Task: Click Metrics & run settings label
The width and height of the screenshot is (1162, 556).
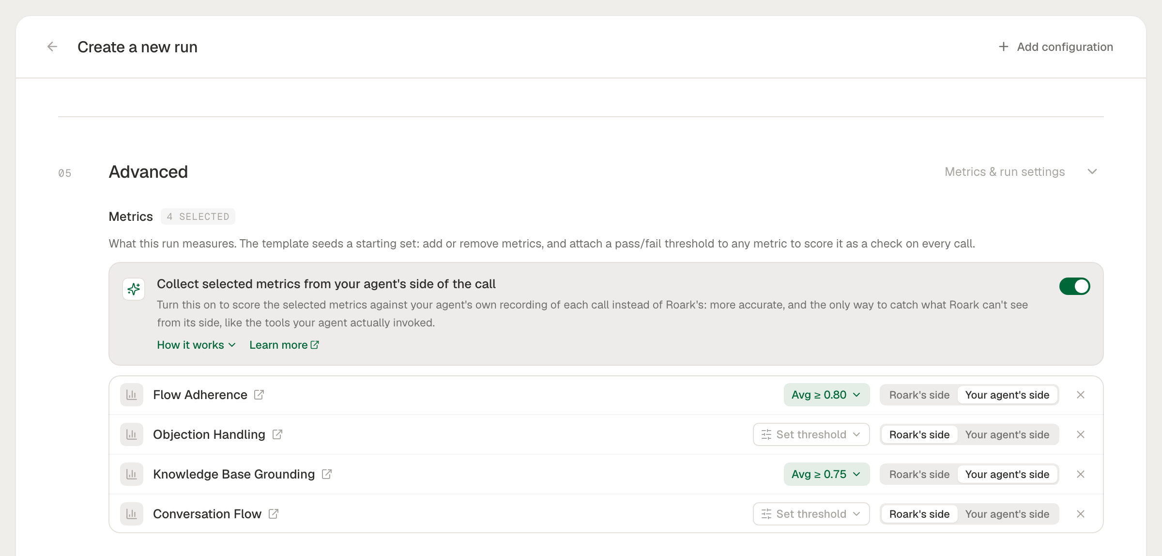Action: 1005,172
